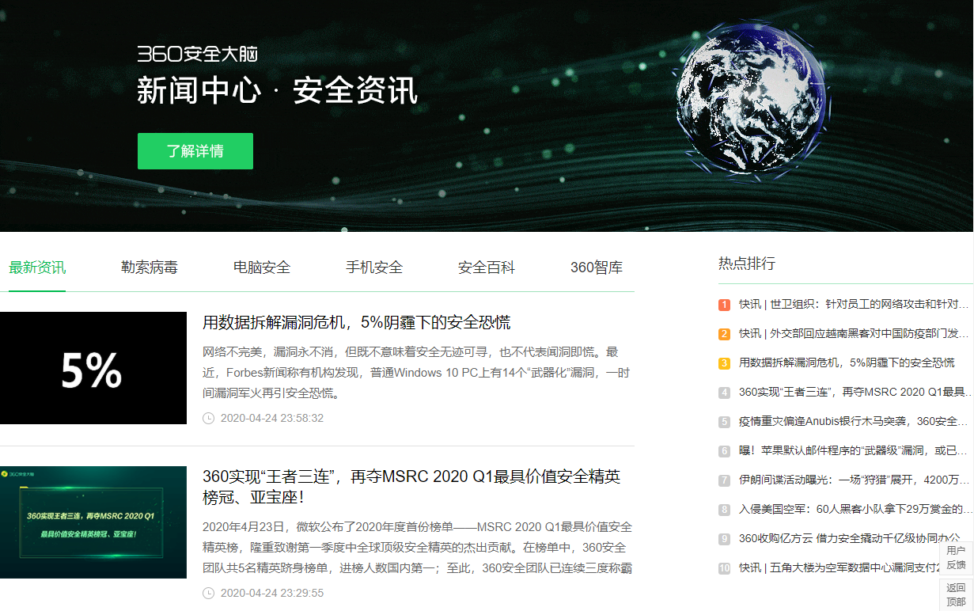
Task: Click the summary text starting 2020年4月23日
Action: click(417, 547)
